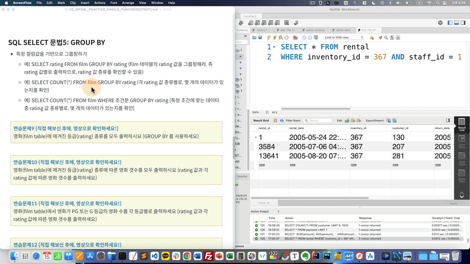Click result grid horizontal scrollbar
This screenshot has height=264, width=470.
(x=309, y=198)
